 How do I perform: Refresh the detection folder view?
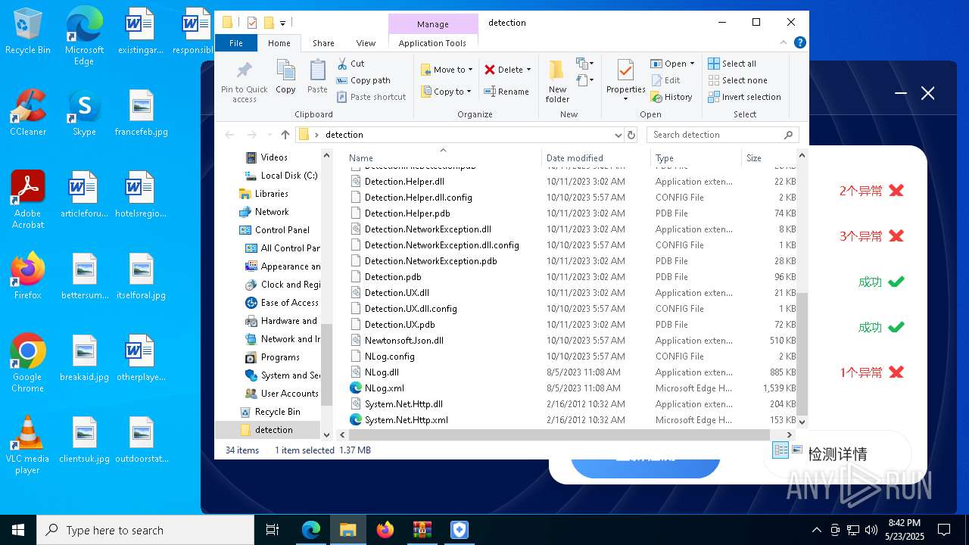coord(631,135)
